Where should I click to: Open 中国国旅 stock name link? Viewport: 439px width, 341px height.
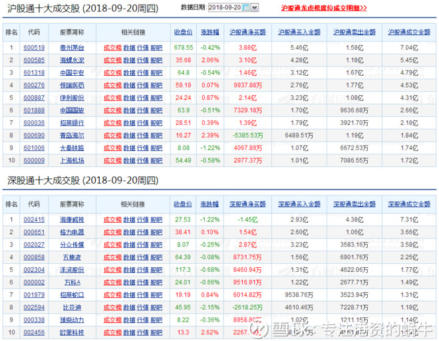pos(72,110)
